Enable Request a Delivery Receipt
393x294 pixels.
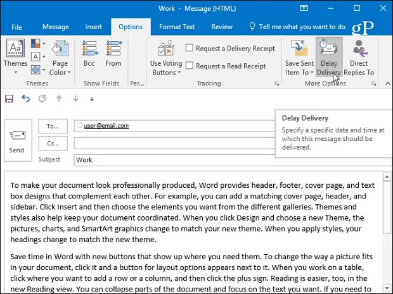pos(230,48)
